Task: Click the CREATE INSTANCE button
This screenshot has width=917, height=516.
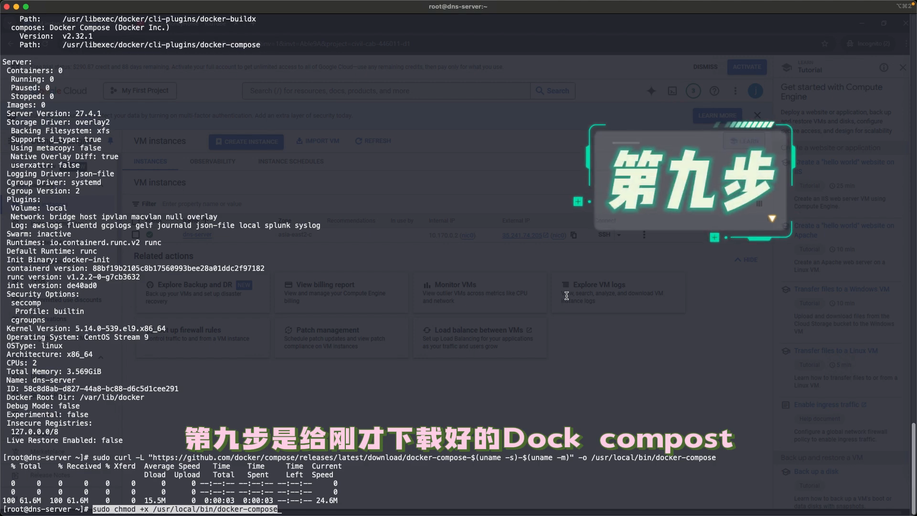Action: (x=246, y=141)
